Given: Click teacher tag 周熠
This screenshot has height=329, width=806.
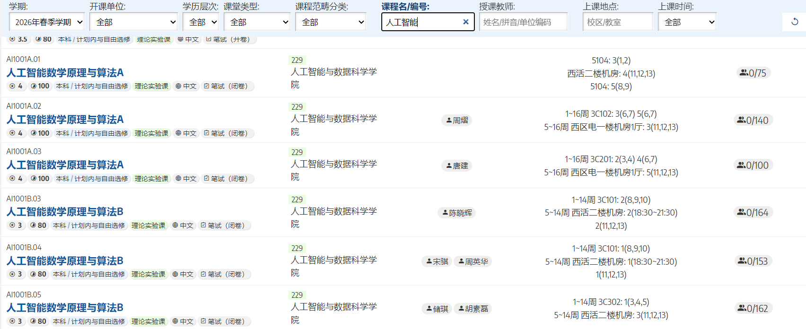Looking at the screenshot, I should coord(457,121).
